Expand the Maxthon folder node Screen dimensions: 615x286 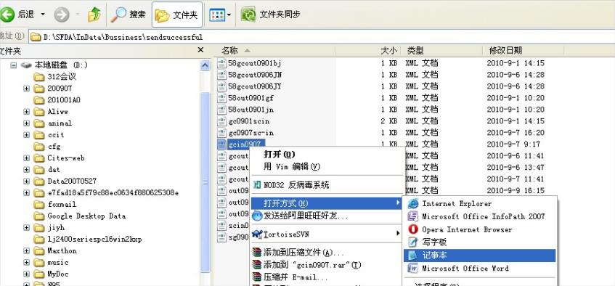click(x=26, y=250)
